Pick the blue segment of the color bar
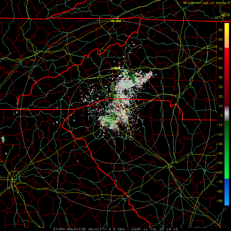The image size is (231, 231). (227, 192)
